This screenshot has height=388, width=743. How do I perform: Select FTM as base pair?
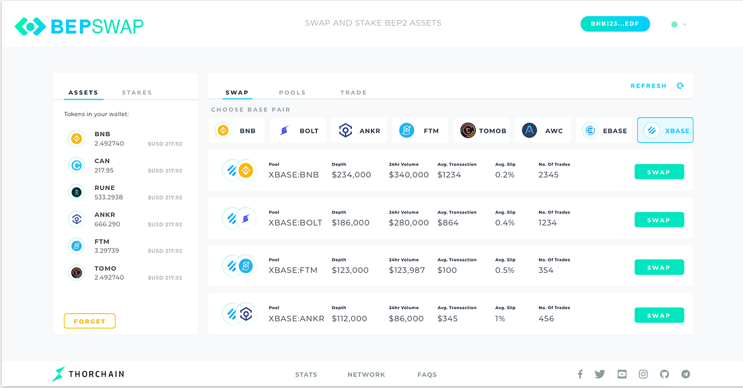(421, 130)
